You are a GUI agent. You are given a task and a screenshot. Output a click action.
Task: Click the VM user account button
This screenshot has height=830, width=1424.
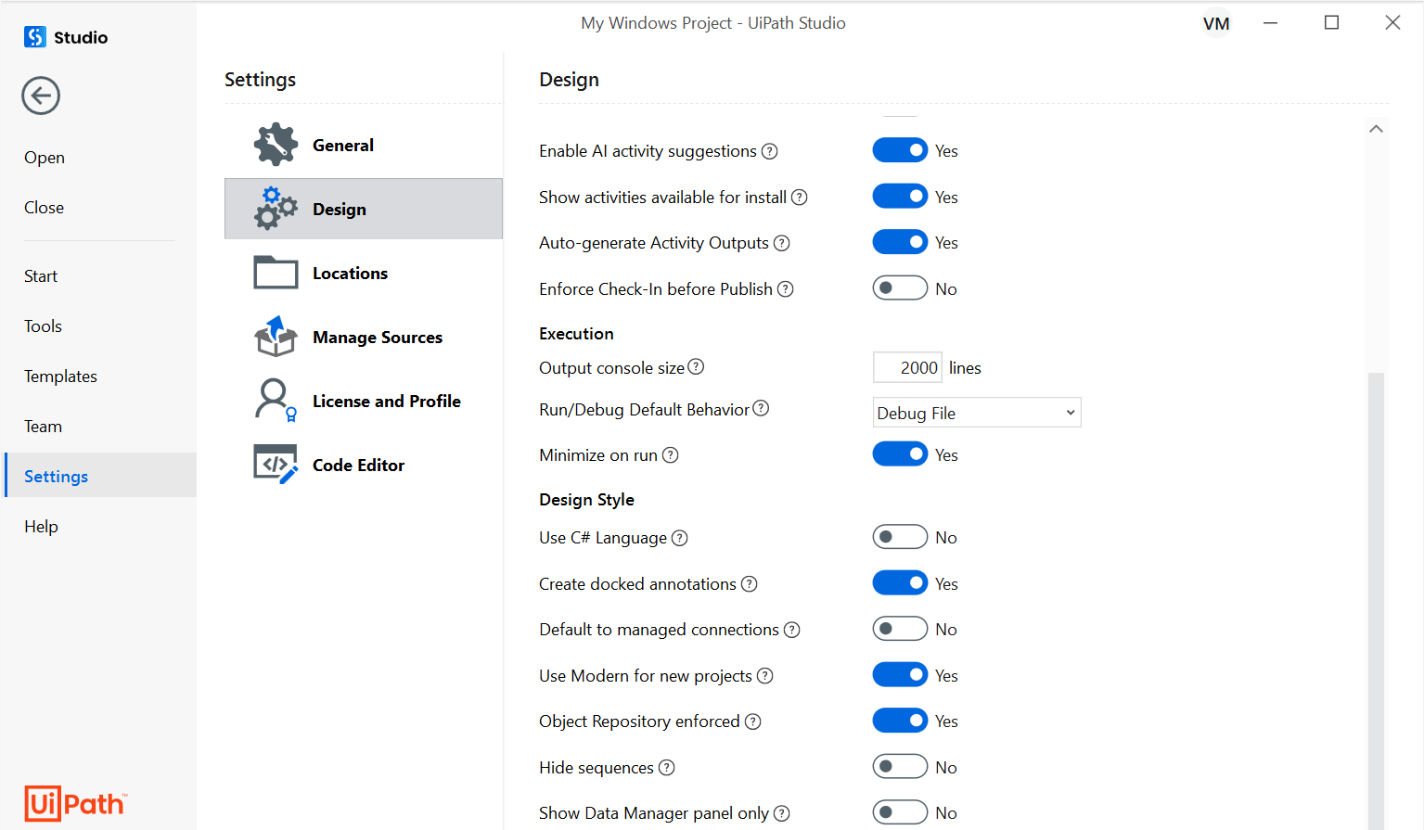1216,23
